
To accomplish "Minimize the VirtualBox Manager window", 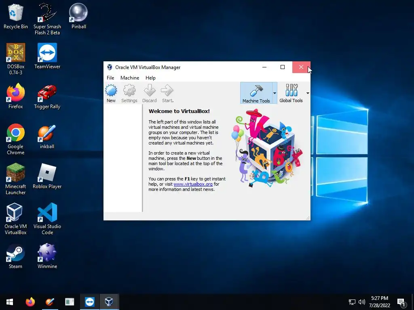I will 264,67.
